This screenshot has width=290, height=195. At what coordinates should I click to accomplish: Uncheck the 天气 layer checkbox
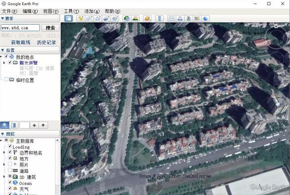(x=10, y=188)
